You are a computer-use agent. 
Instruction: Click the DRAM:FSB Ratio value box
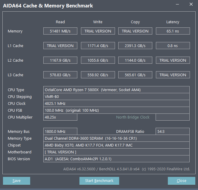coord(173,131)
